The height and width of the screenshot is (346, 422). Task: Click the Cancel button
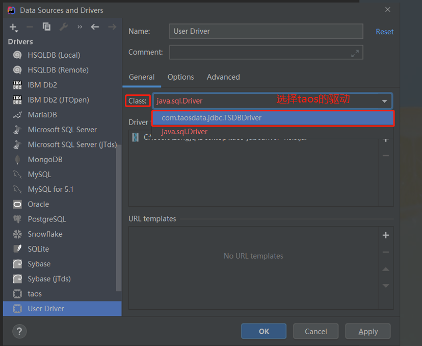coord(315,331)
